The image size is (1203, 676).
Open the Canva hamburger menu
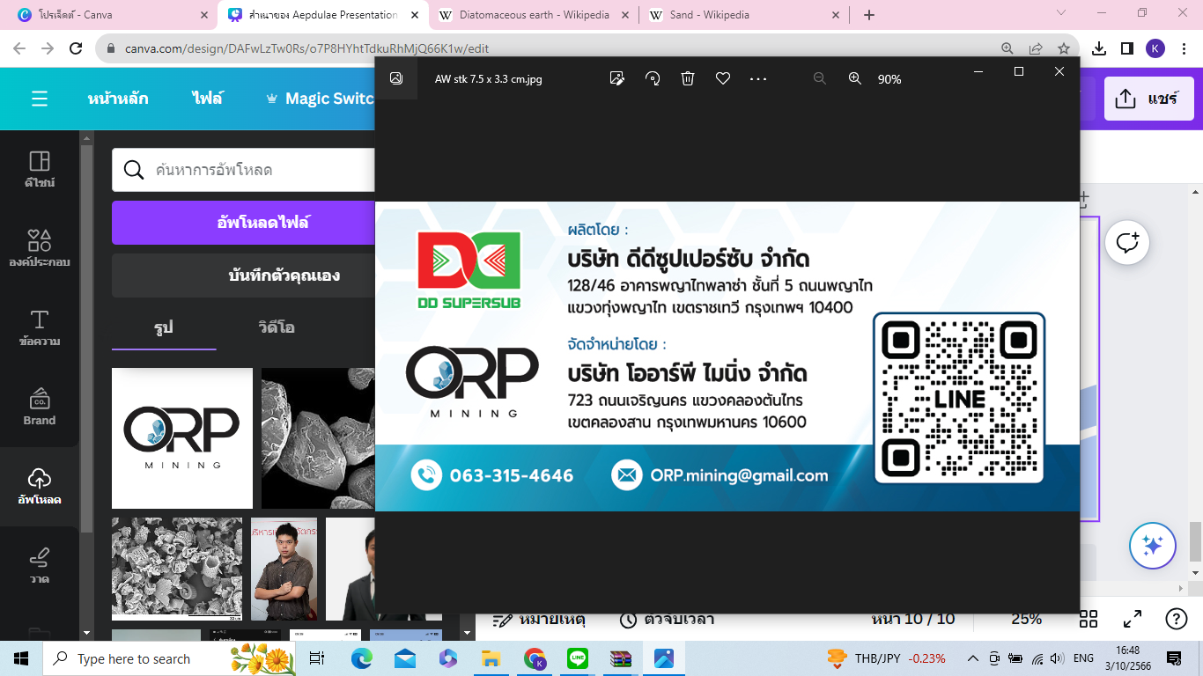pyautogui.click(x=40, y=99)
